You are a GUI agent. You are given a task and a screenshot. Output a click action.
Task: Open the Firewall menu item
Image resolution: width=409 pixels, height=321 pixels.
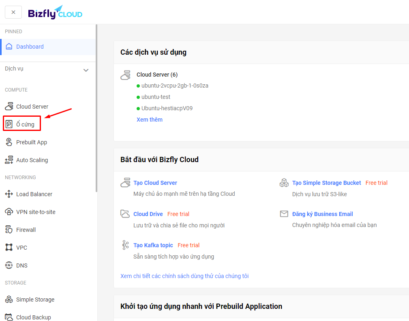pyautogui.click(x=26, y=230)
